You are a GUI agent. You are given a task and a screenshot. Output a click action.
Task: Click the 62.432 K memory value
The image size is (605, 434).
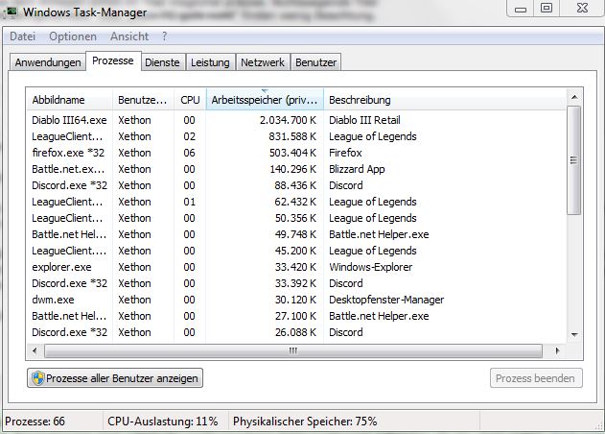pyautogui.click(x=295, y=202)
